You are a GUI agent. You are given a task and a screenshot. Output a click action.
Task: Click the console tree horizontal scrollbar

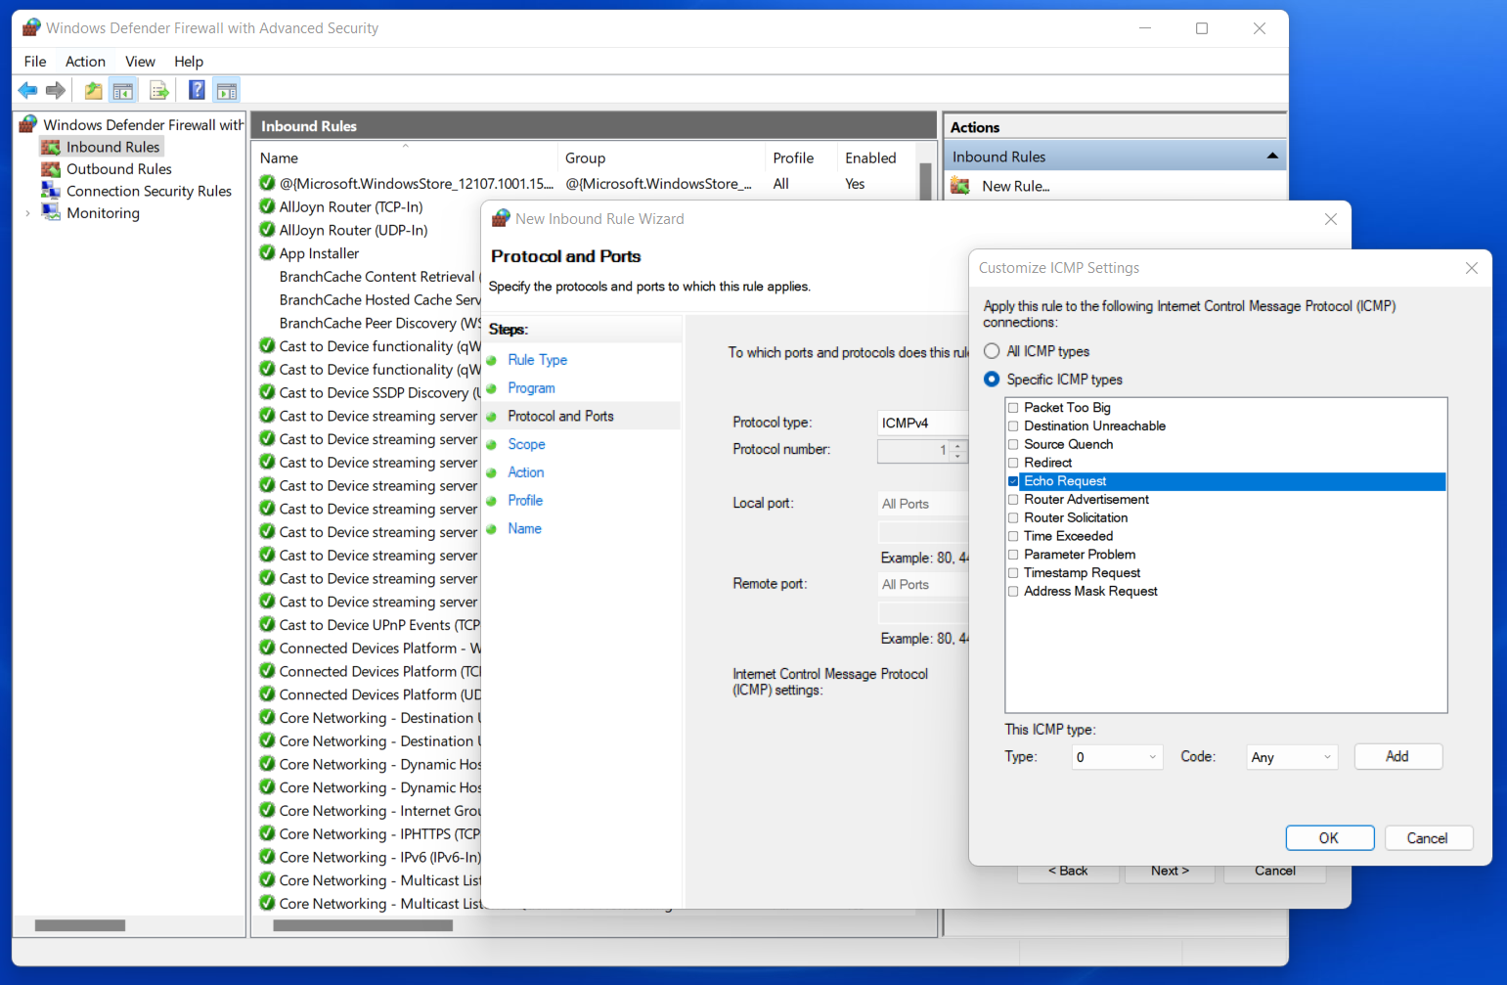[x=80, y=925]
